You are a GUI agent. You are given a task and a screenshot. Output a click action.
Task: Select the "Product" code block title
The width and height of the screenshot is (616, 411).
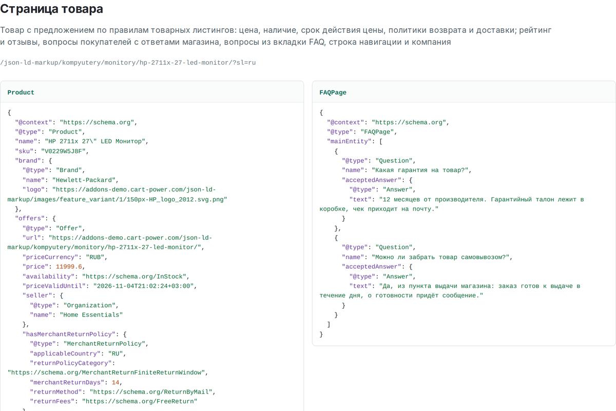(21, 92)
